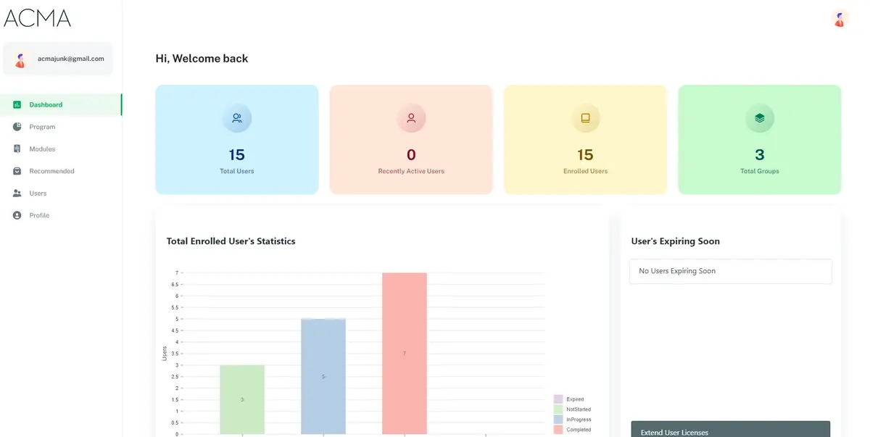Navigate to the Users page

pyautogui.click(x=61, y=193)
